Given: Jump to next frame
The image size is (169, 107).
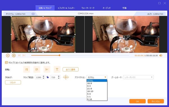Looking at the screenshot, I should [24, 55].
